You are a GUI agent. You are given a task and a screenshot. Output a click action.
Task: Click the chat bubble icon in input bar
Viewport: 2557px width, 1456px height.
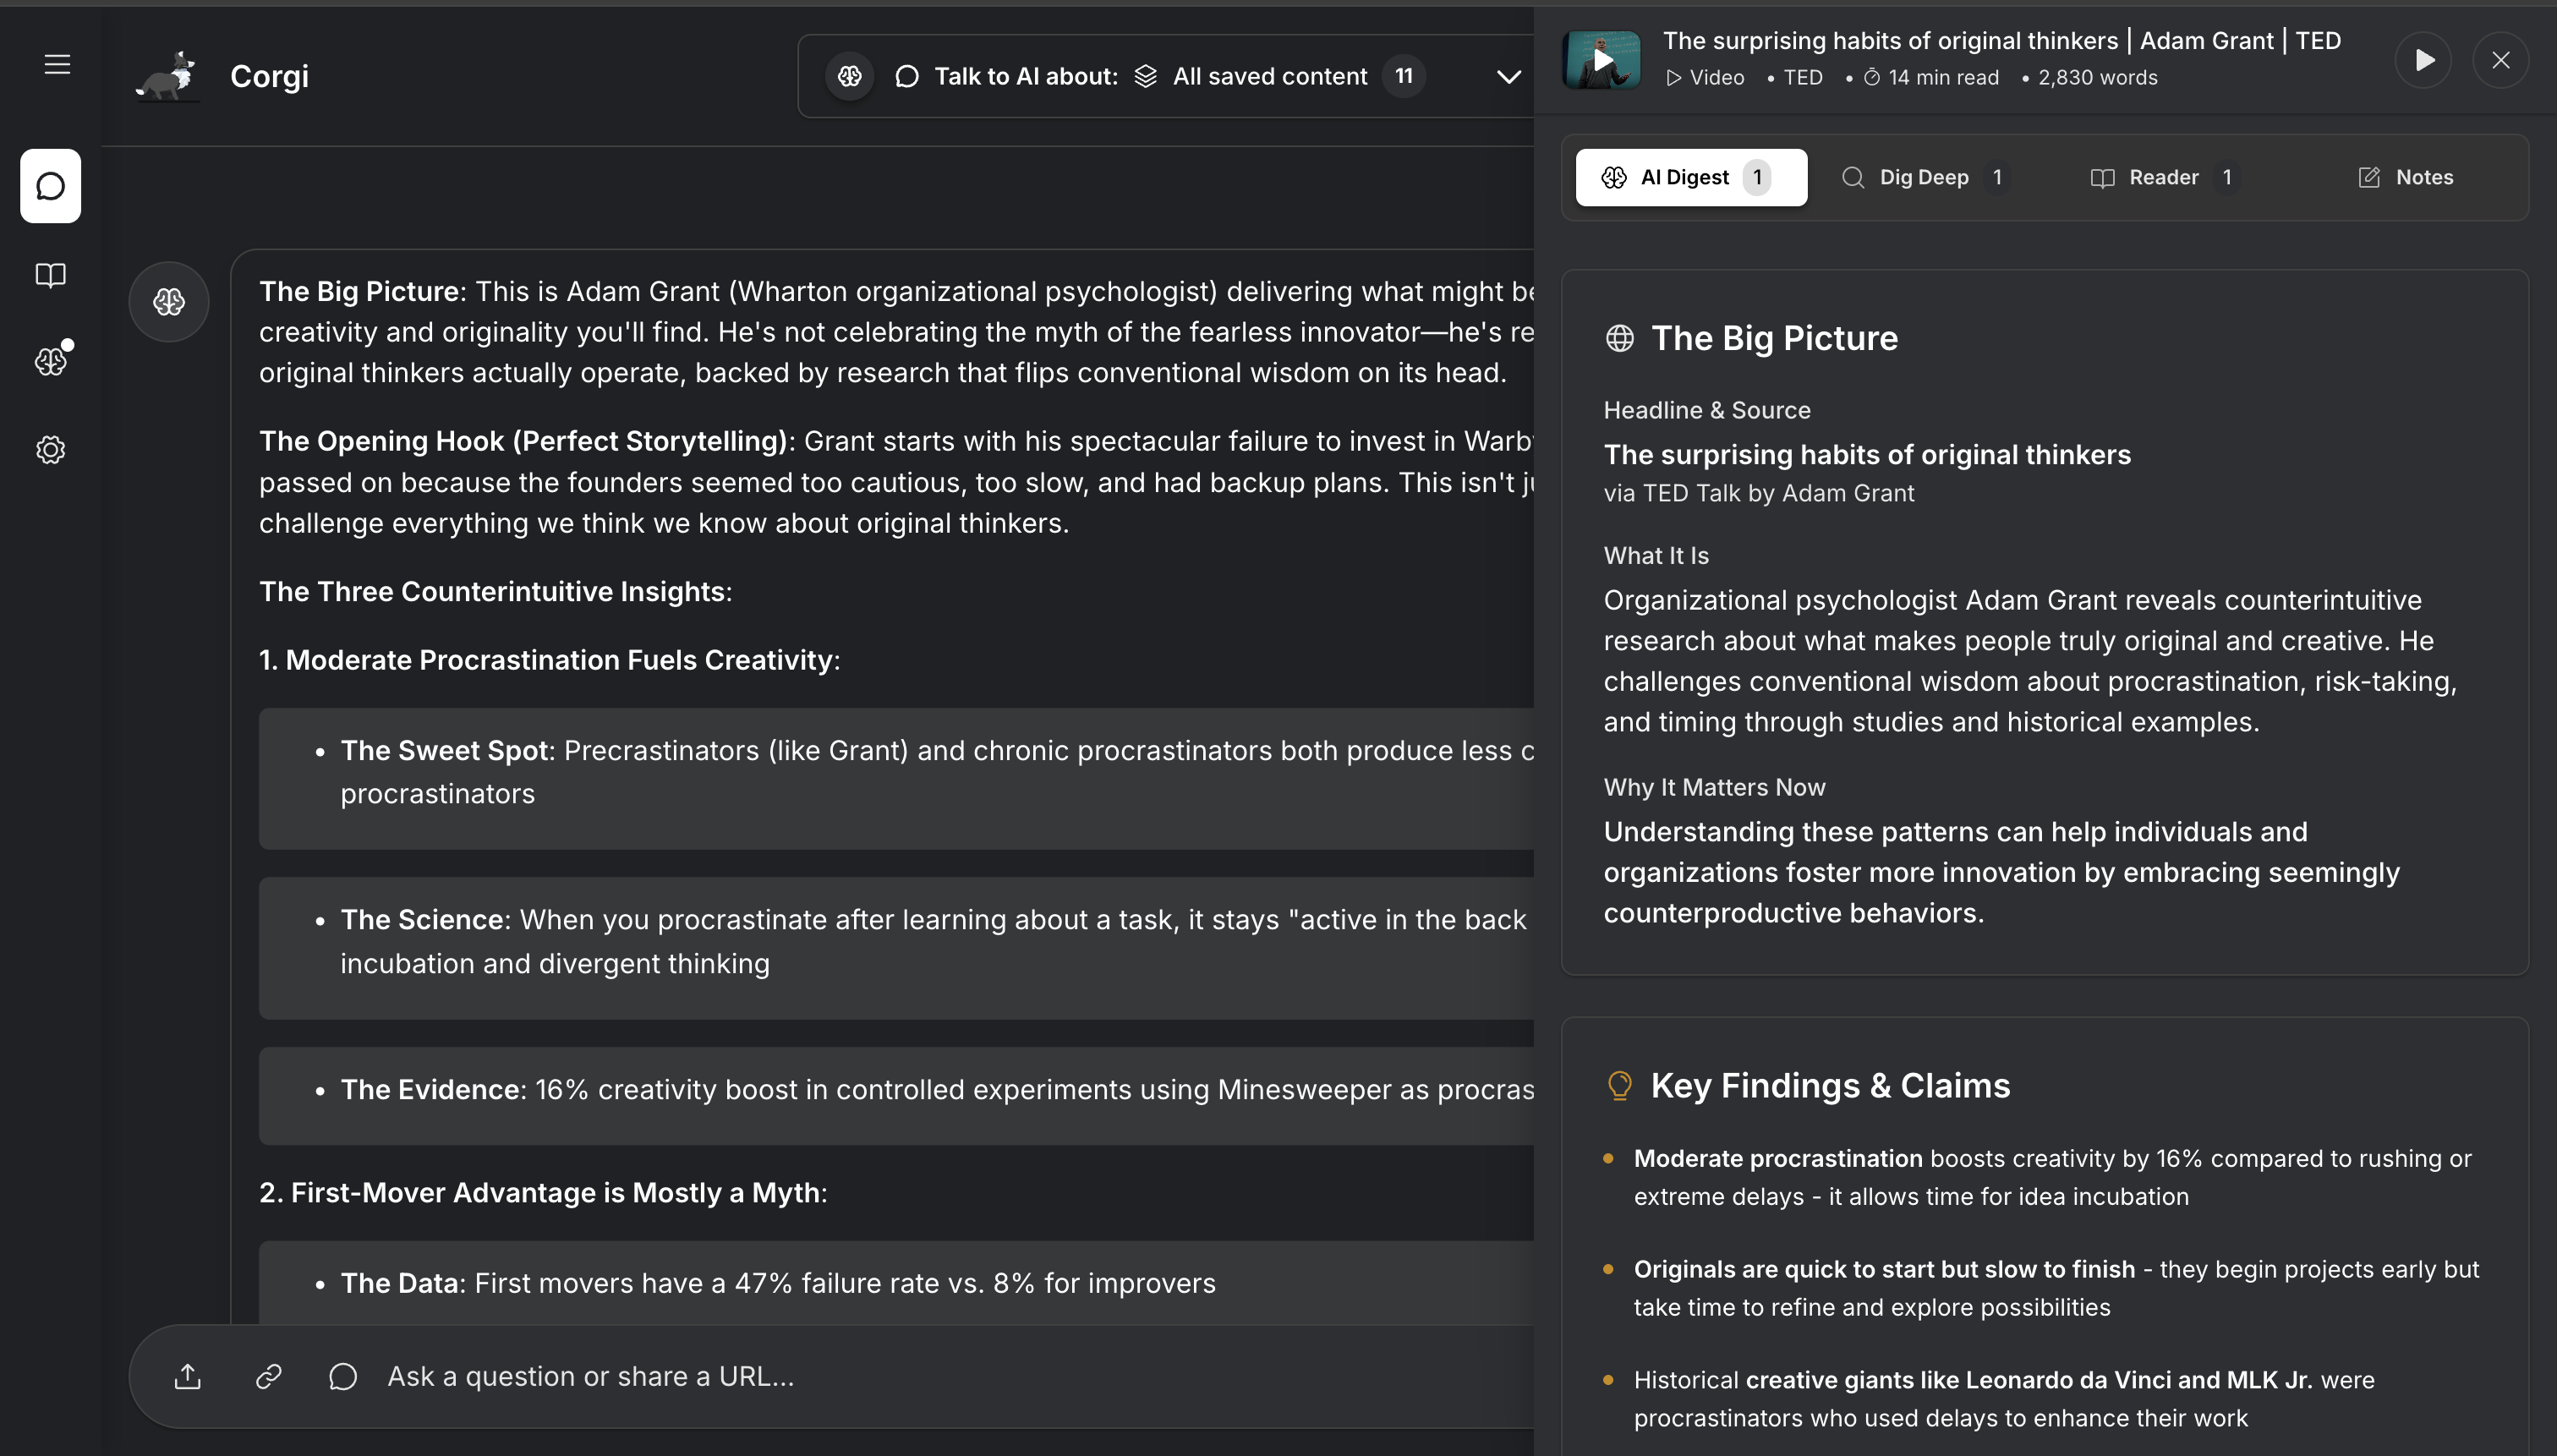[343, 1377]
